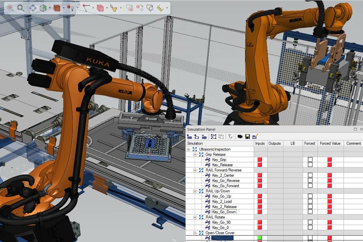
Task: Collapse the RAIL Forward/Reverse group
Action: tap(195, 170)
